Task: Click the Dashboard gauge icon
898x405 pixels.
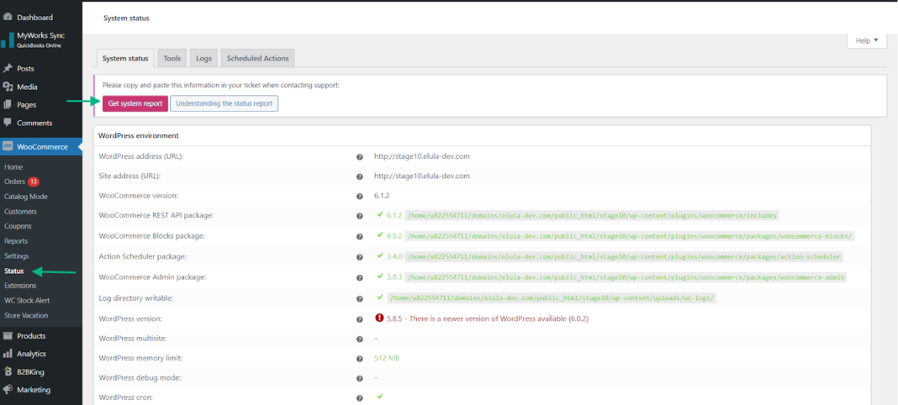Action: [x=8, y=17]
